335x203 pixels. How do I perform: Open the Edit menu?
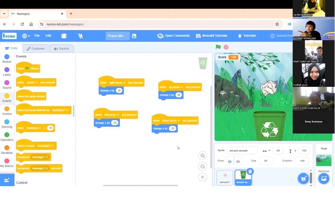(x=48, y=36)
